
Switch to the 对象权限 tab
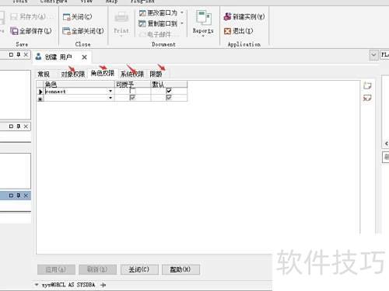pos(73,74)
